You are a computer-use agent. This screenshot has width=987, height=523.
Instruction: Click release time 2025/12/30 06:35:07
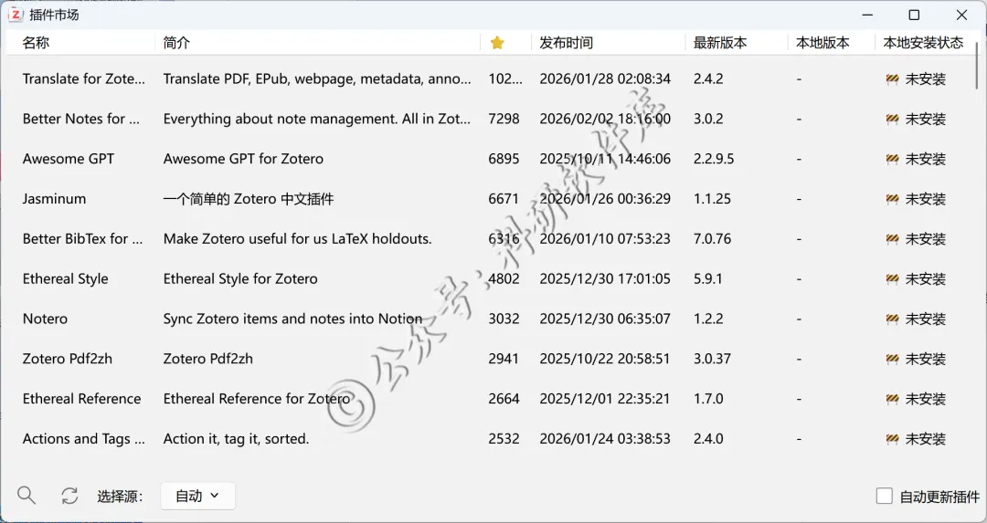pos(605,319)
